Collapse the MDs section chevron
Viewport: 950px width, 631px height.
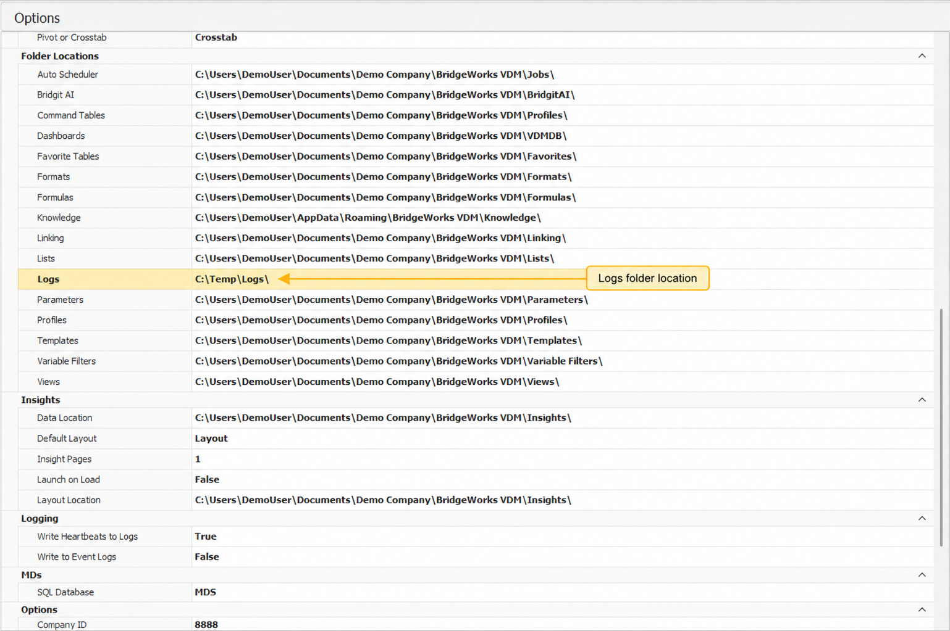pos(922,575)
